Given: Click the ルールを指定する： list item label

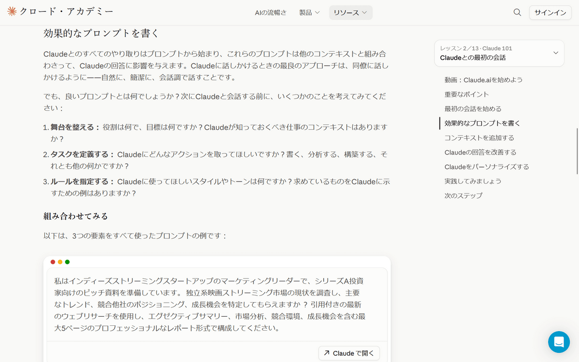Looking at the screenshot, I should [83, 181].
